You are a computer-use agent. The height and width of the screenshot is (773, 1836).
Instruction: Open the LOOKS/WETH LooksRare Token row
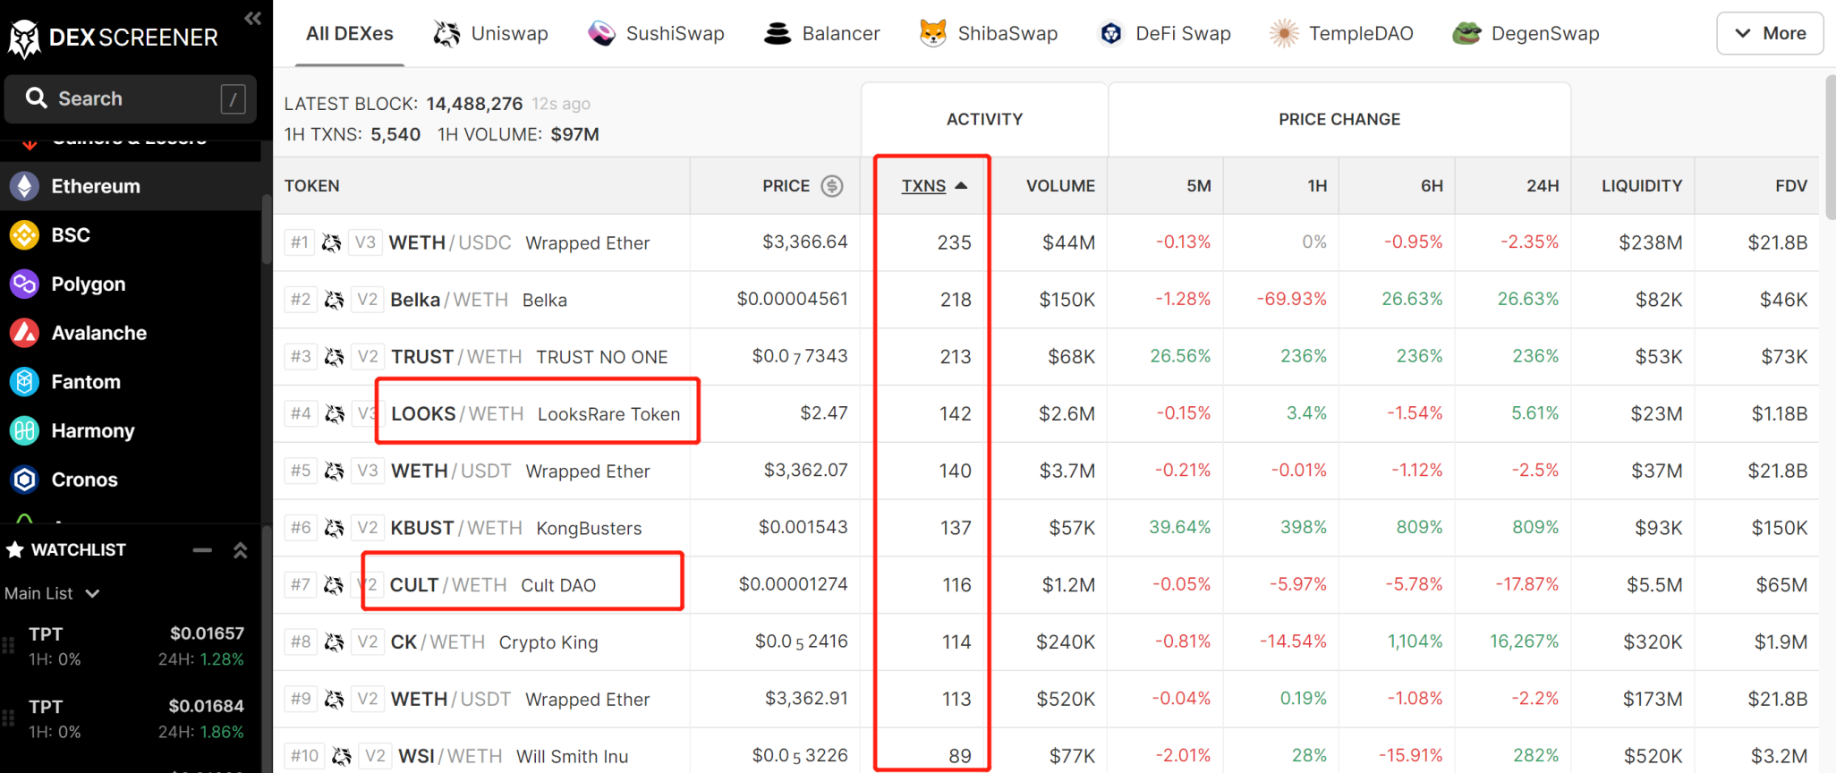click(1046, 413)
